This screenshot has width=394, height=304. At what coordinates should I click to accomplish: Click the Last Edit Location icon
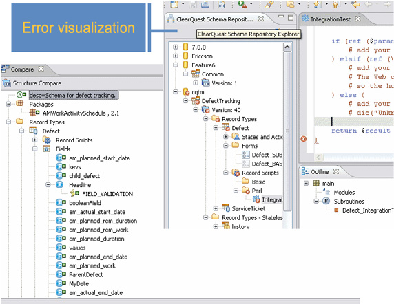[x=355, y=4]
